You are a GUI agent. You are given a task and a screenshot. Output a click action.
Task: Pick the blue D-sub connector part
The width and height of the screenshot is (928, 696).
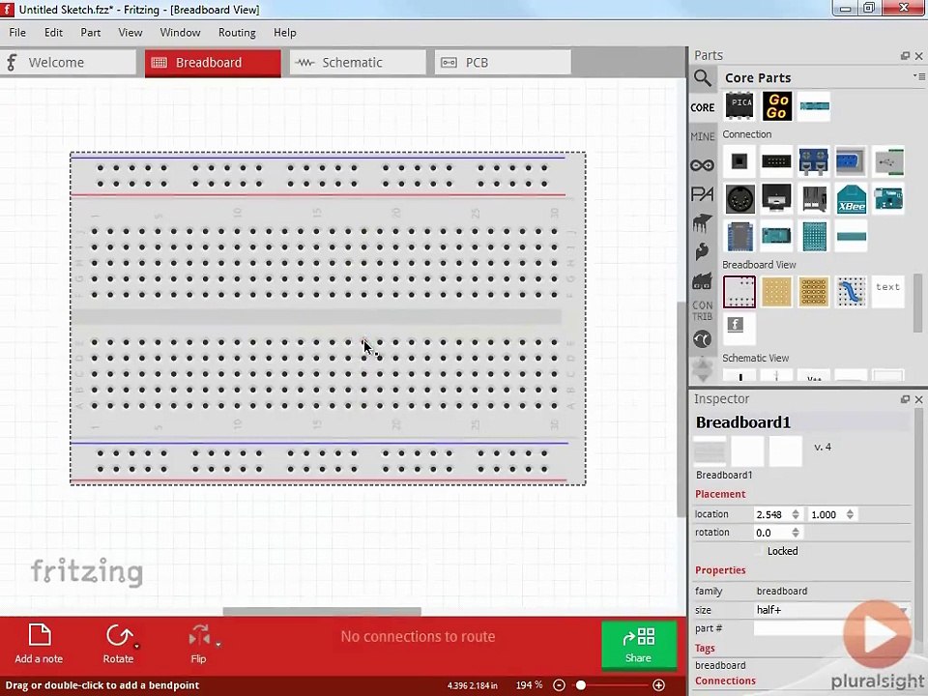click(x=851, y=161)
